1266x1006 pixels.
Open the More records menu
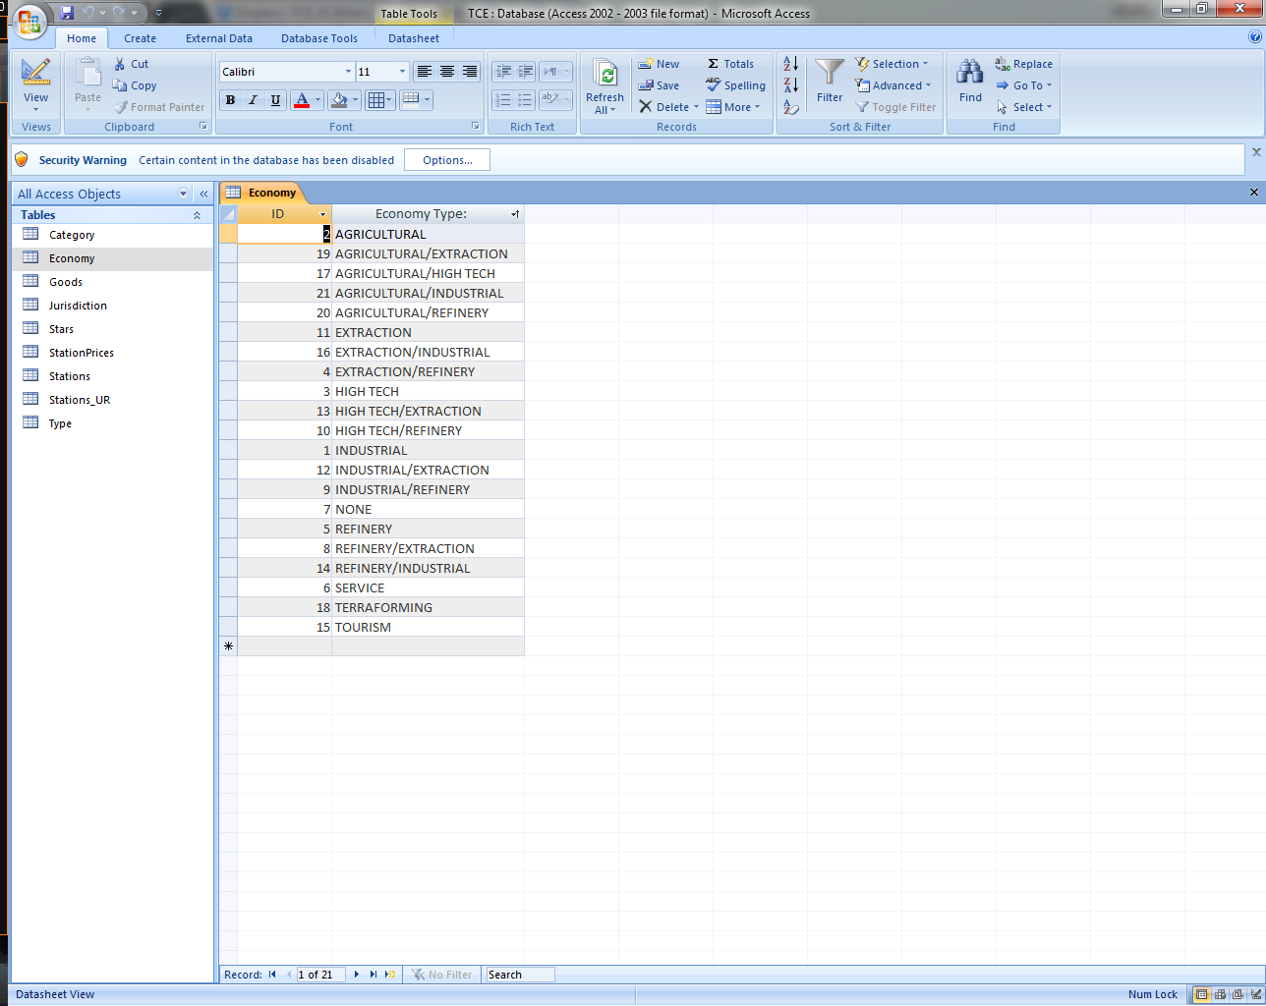coord(733,107)
